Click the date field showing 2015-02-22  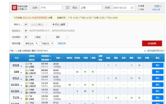click(x=124, y=8)
